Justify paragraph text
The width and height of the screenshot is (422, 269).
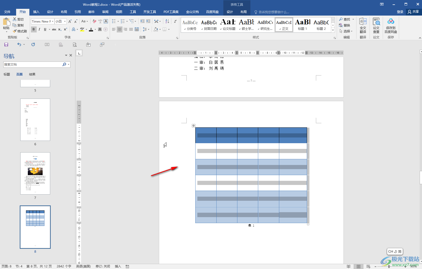[131, 29]
